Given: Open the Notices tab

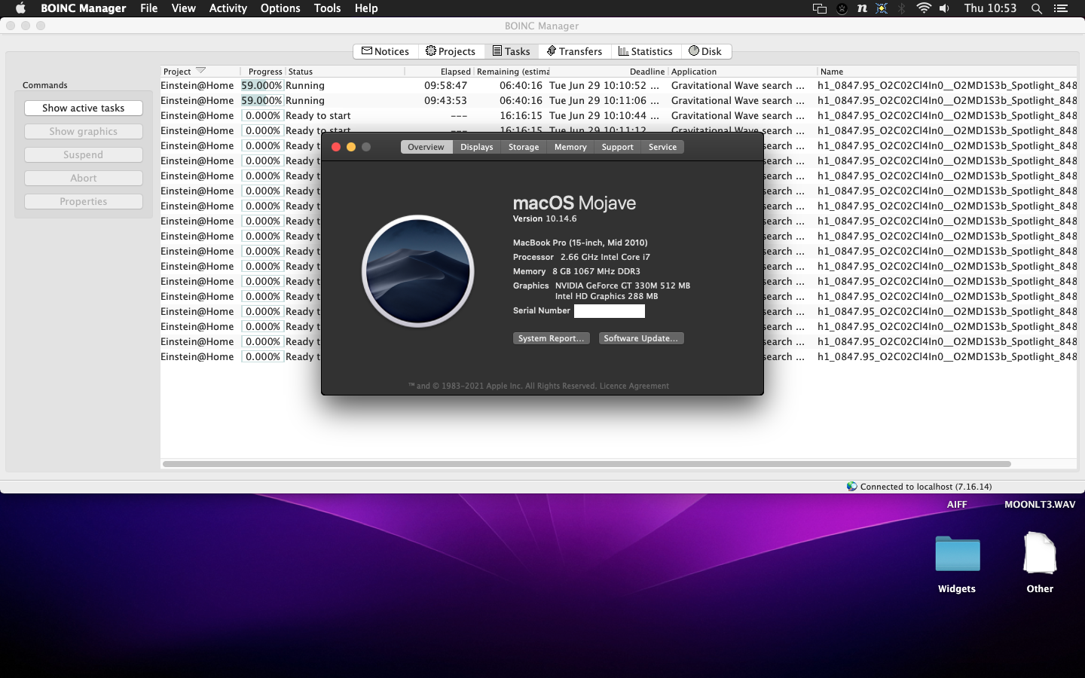Looking at the screenshot, I should 385,51.
